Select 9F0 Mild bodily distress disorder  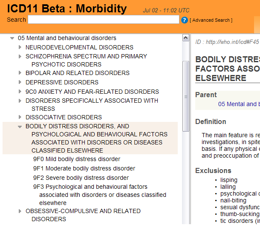[x=77, y=159]
